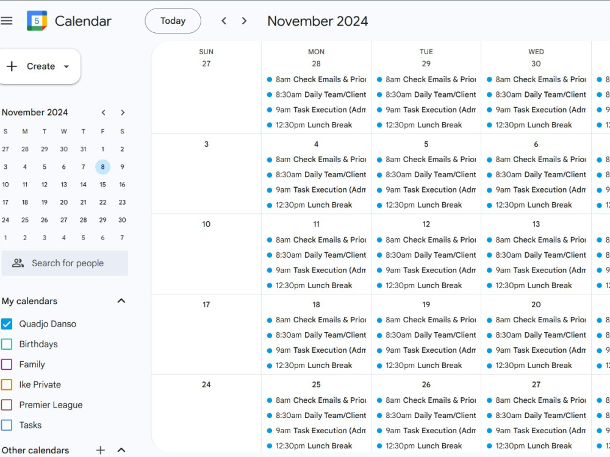Open Monday 28 Lunch Break event
This screenshot has height=457, width=610.
pyautogui.click(x=317, y=125)
